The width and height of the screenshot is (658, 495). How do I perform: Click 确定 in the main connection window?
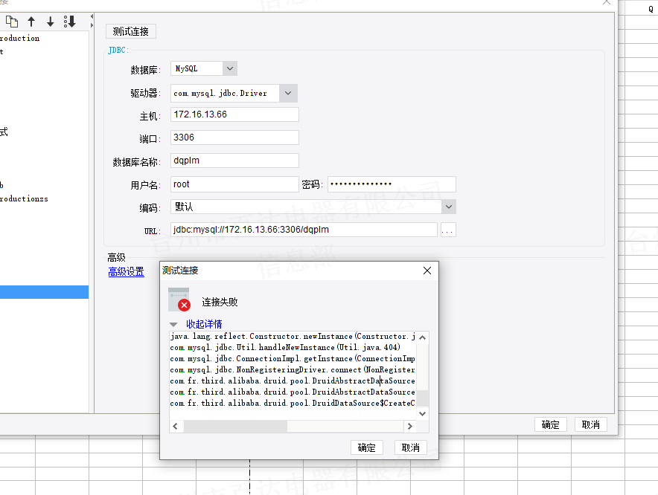point(550,424)
